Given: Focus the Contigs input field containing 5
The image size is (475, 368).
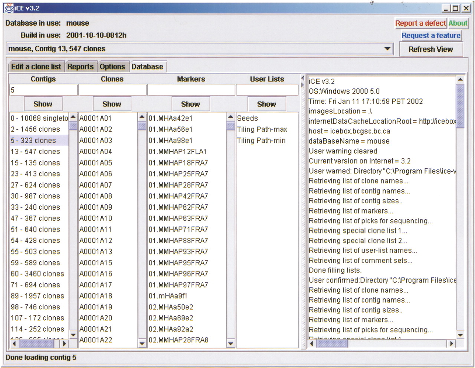Looking at the screenshot, I should coord(43,90).
